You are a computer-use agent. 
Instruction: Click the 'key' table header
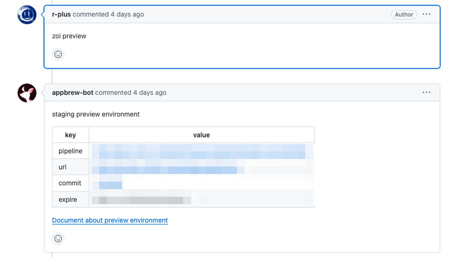tap(70, 135)
